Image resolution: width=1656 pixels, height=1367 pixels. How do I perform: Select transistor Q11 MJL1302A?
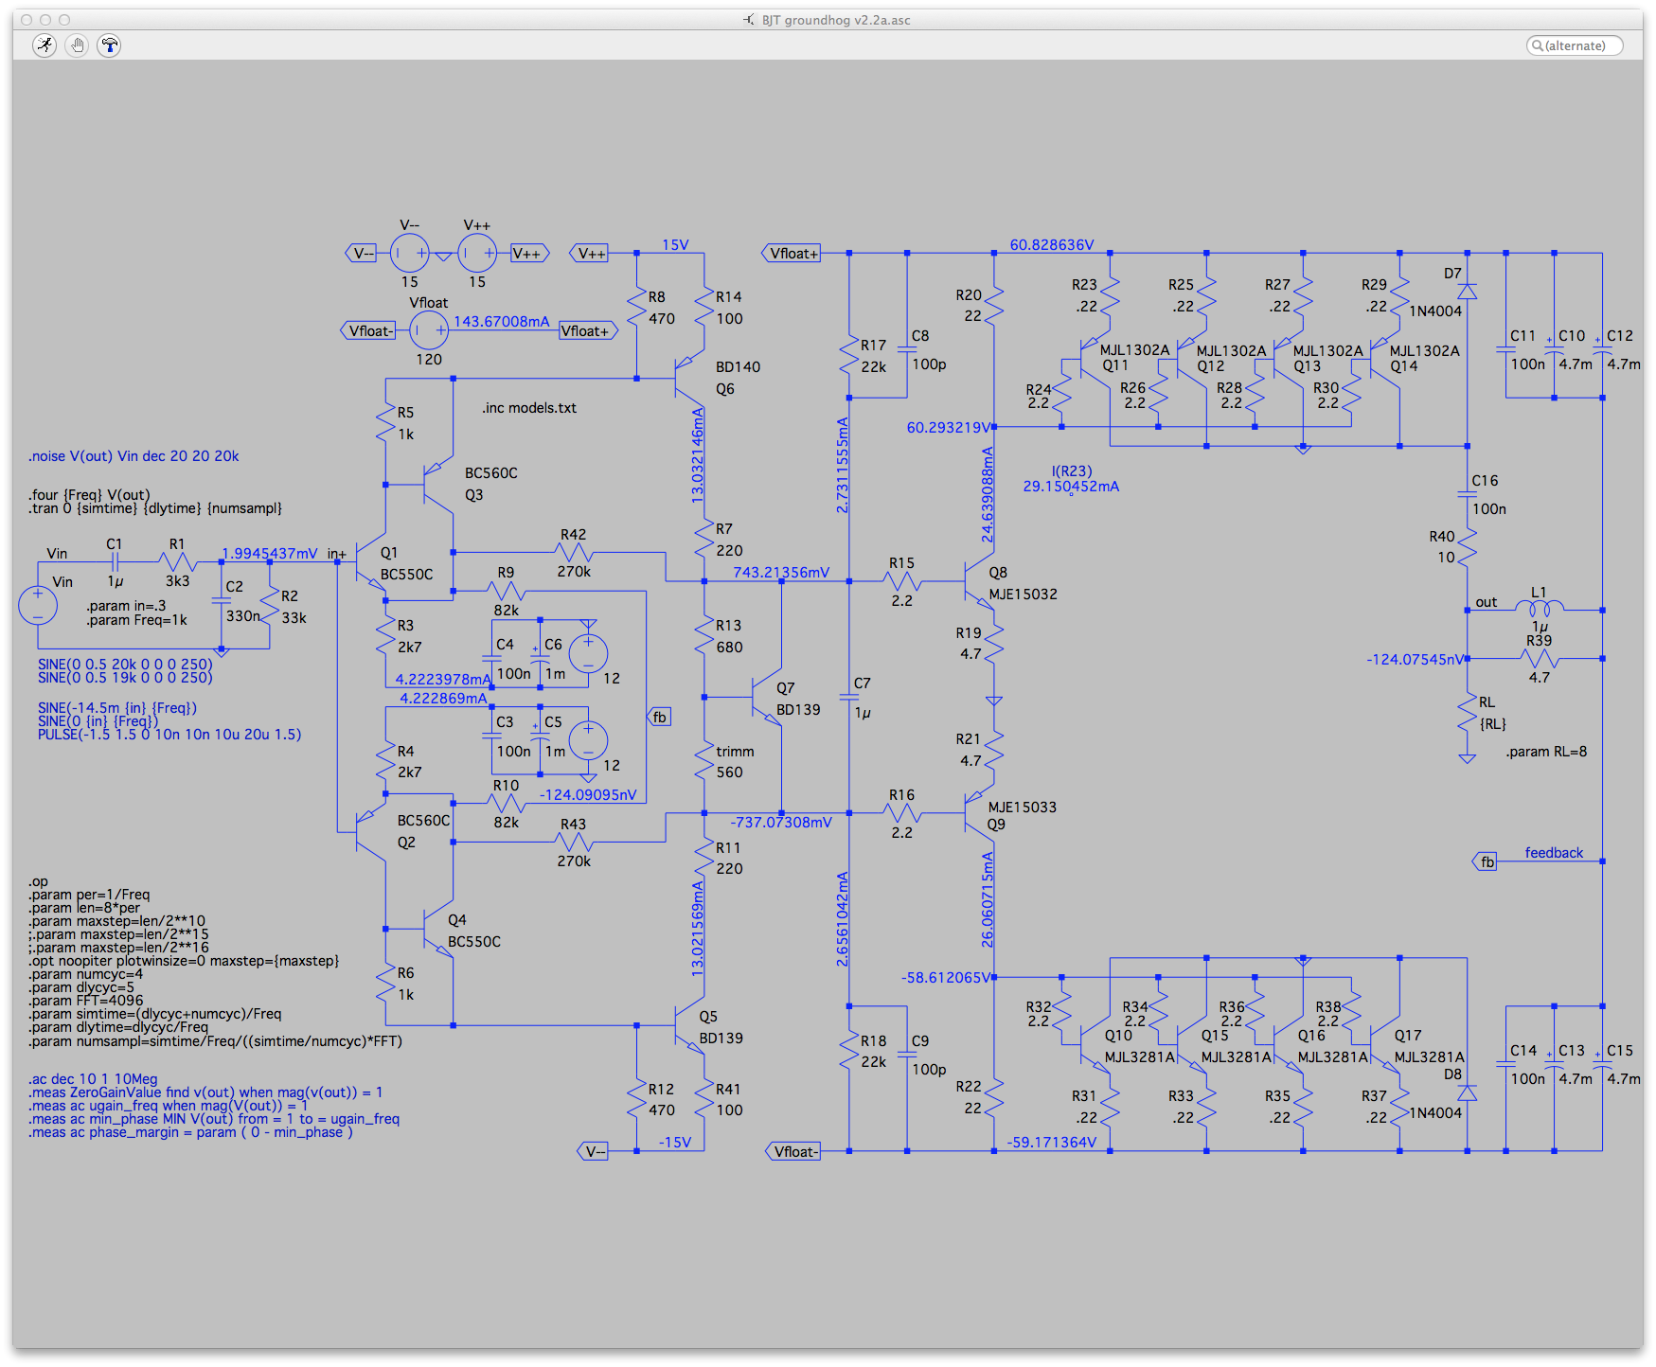pos(1095,359)
